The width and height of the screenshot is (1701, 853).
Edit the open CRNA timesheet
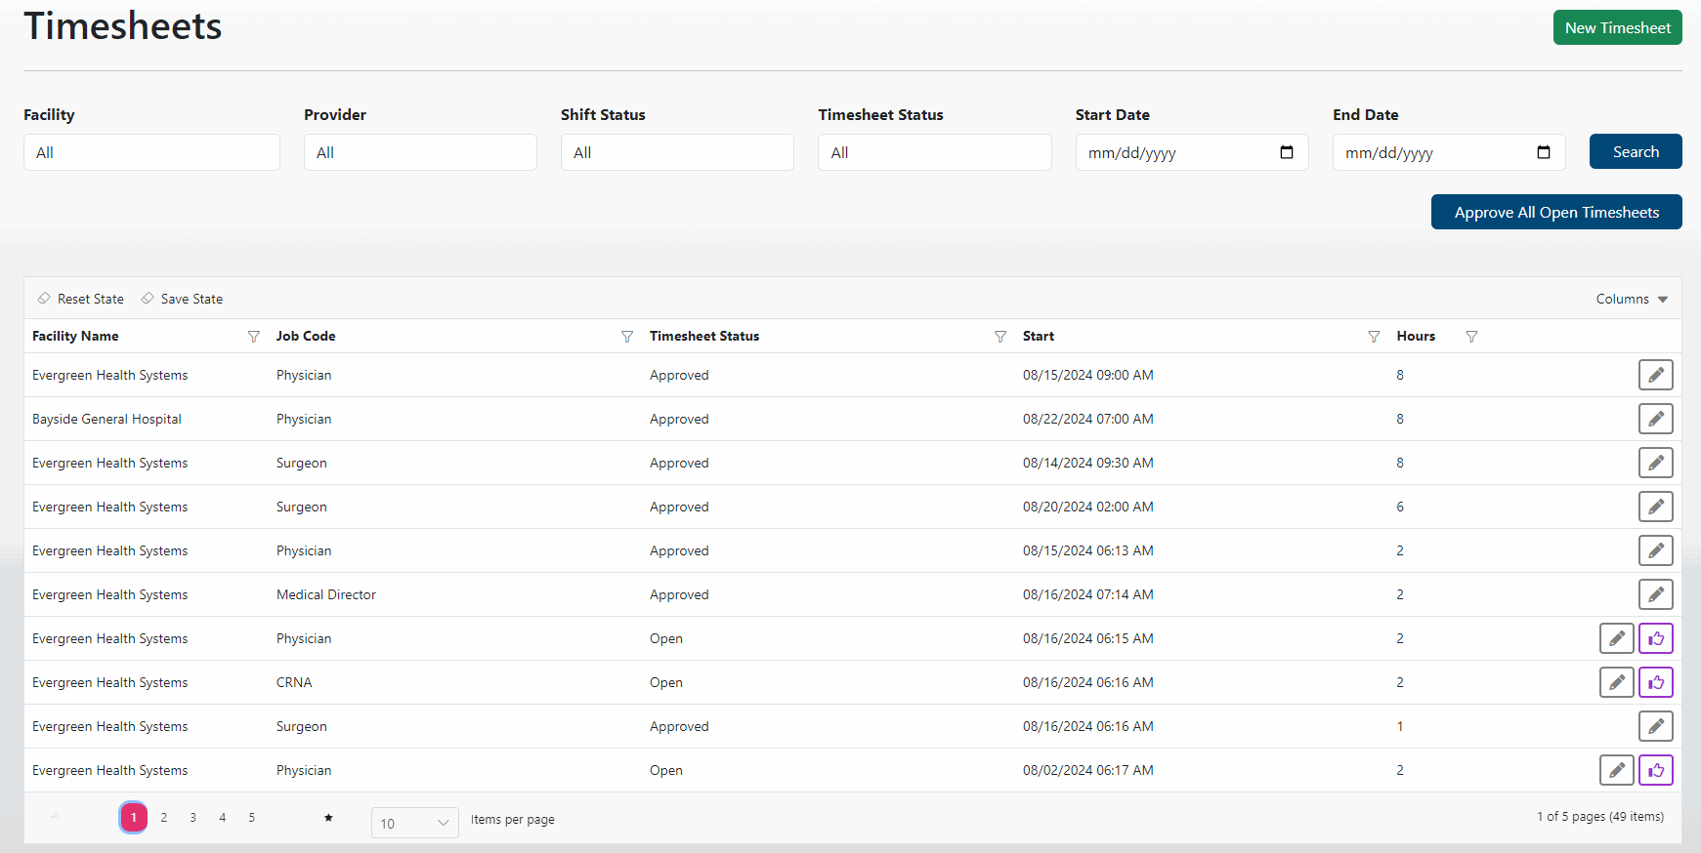[x=1616, y=682]
